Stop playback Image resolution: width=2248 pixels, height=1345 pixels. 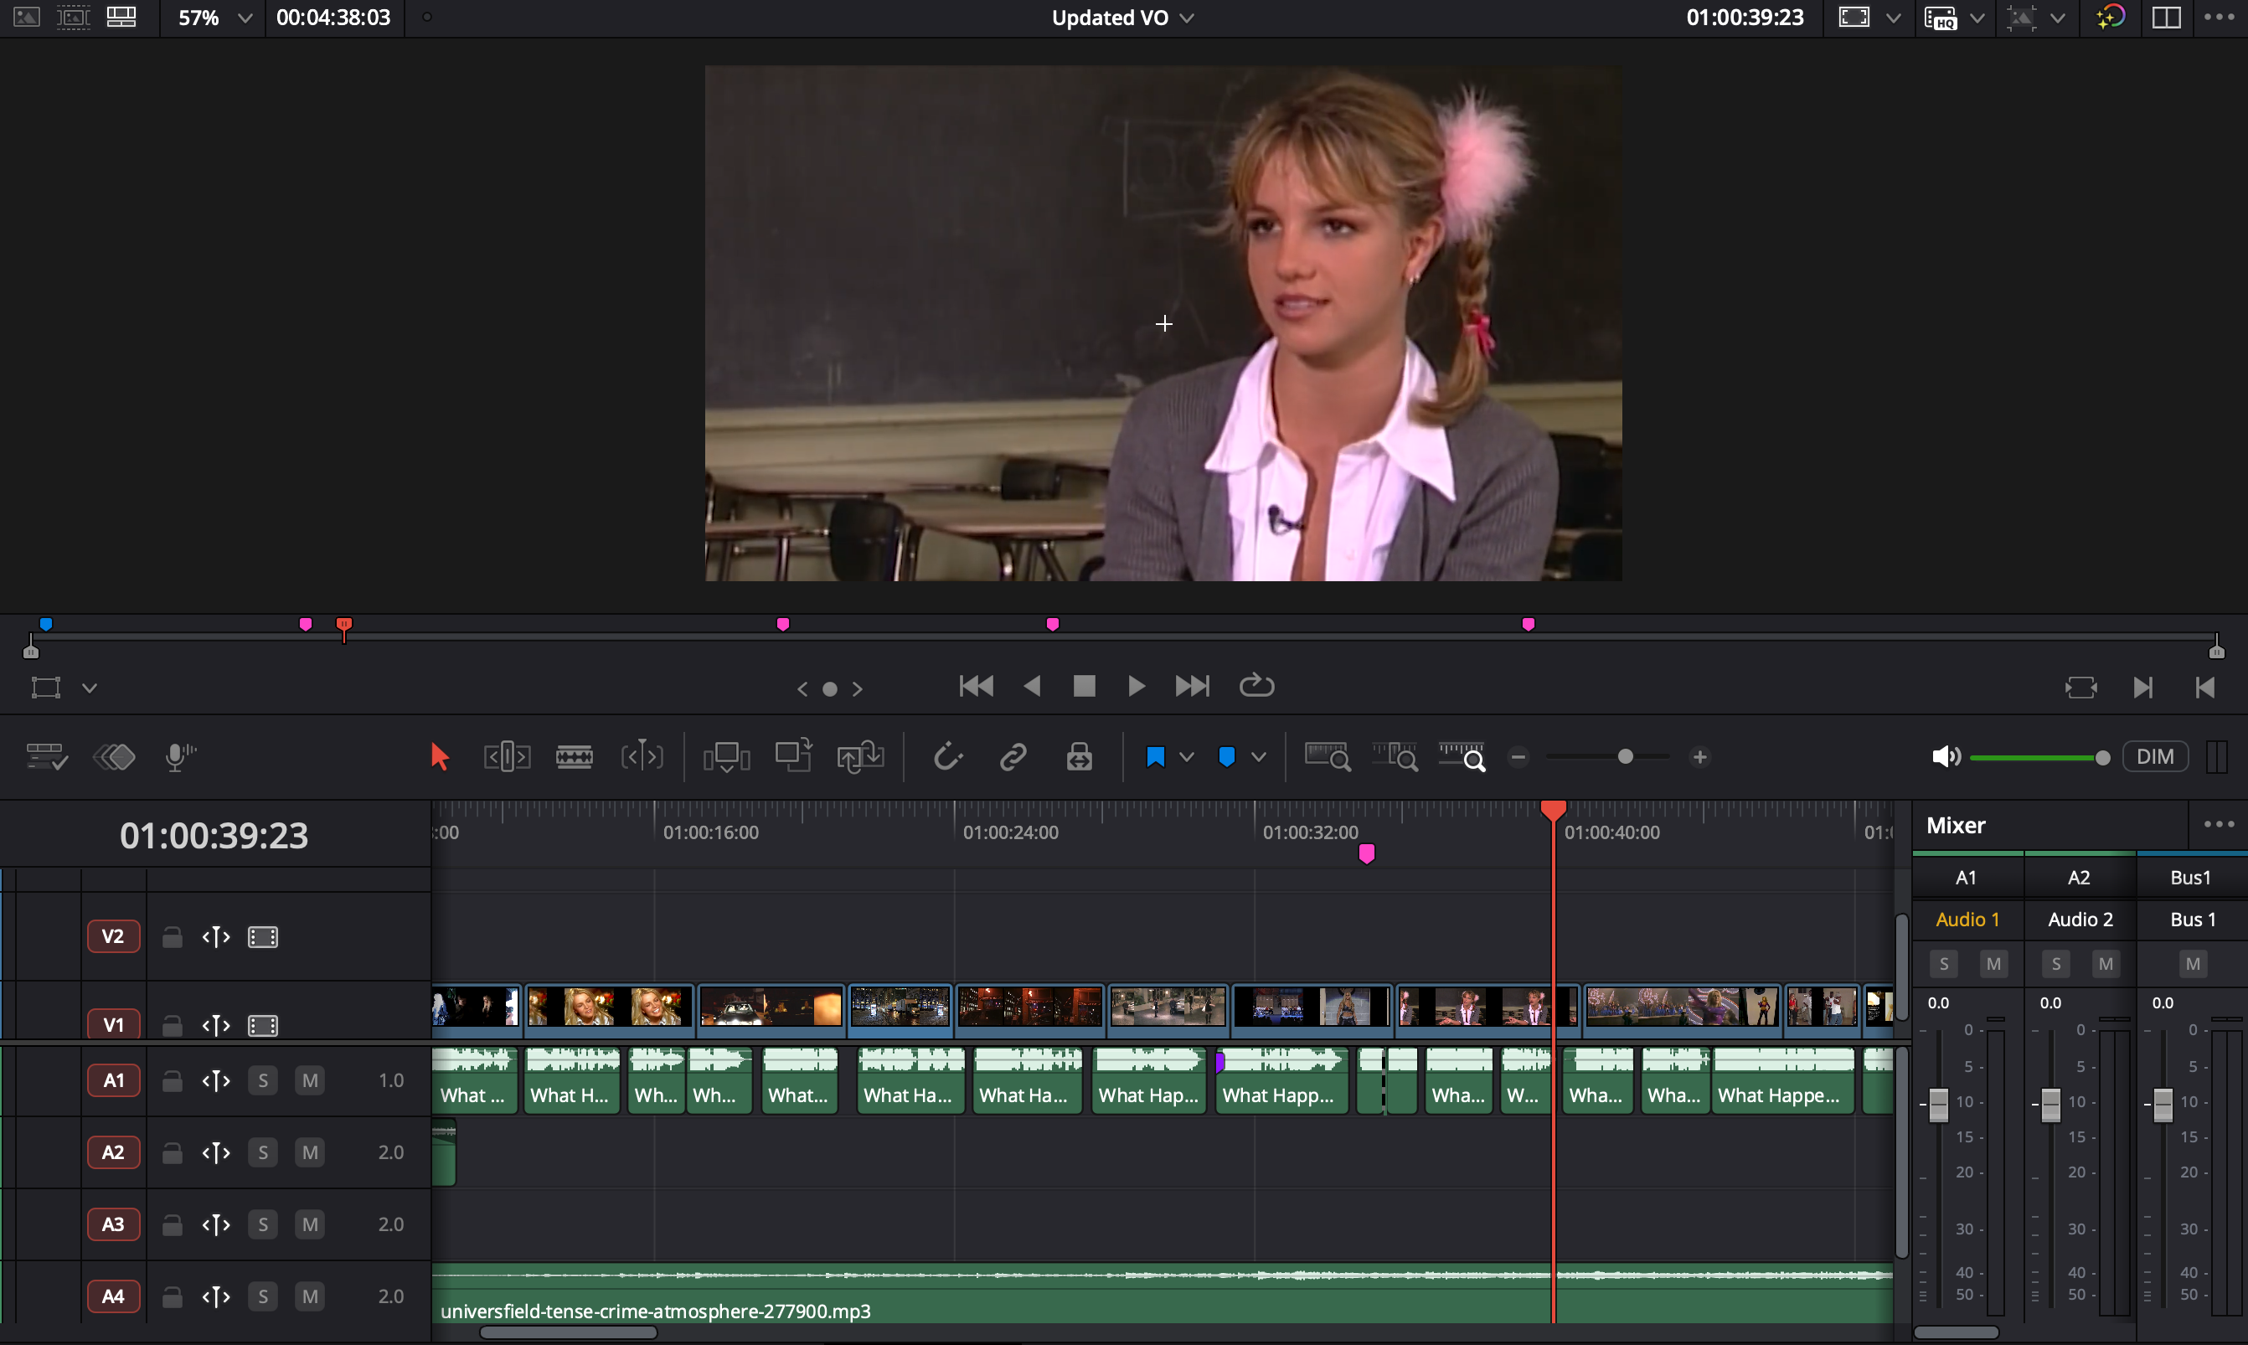(x=1084, y=686)
